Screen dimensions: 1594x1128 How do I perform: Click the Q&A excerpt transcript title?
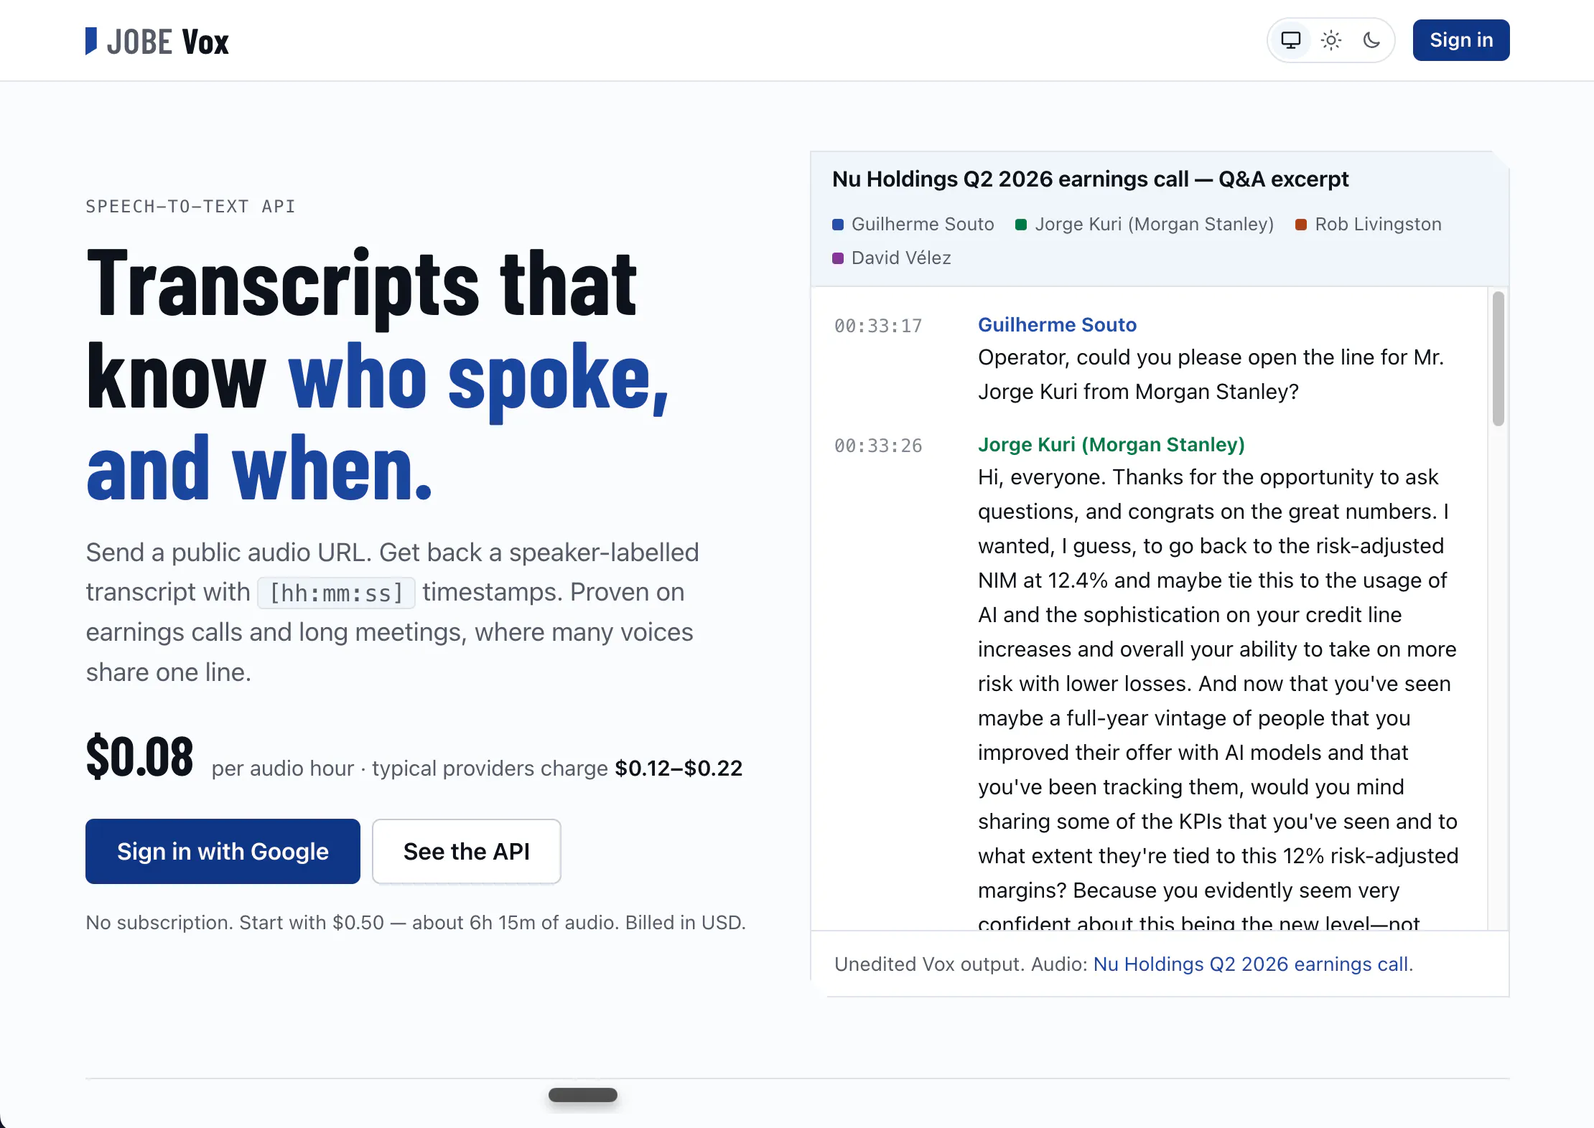[x=1090, y=179]
